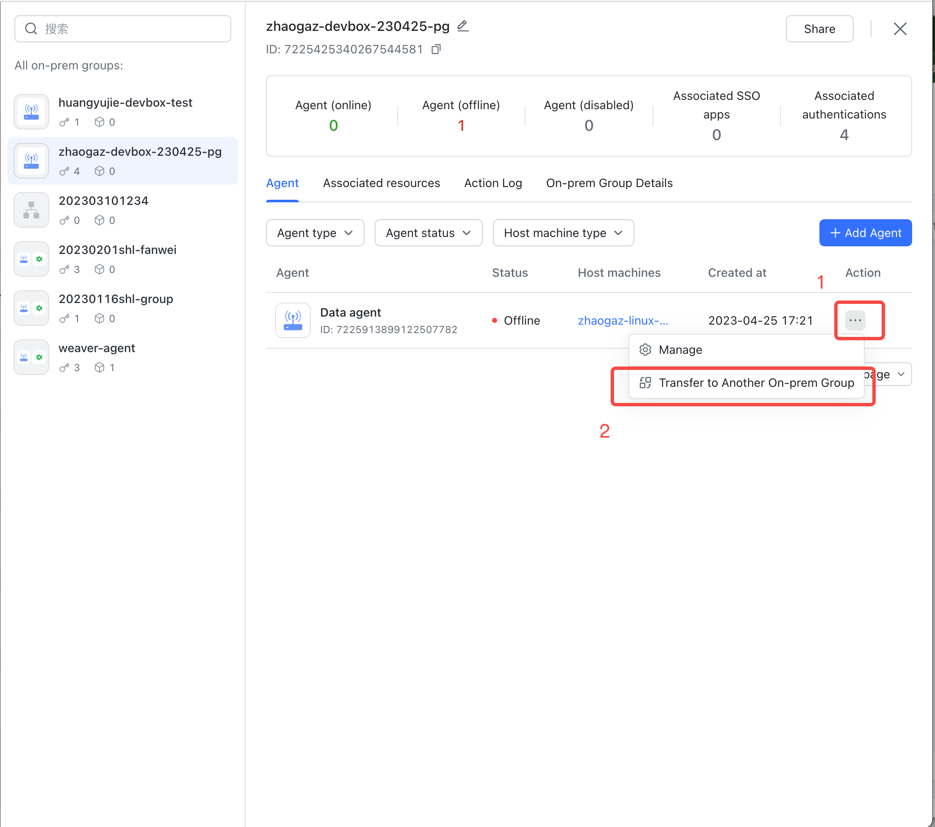Click the zhaogaz-devbox-230425-pg group icon
The image size is (935, 827).
click(31, 160)
